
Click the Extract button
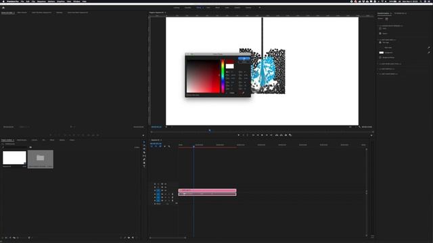coord(281,135)
